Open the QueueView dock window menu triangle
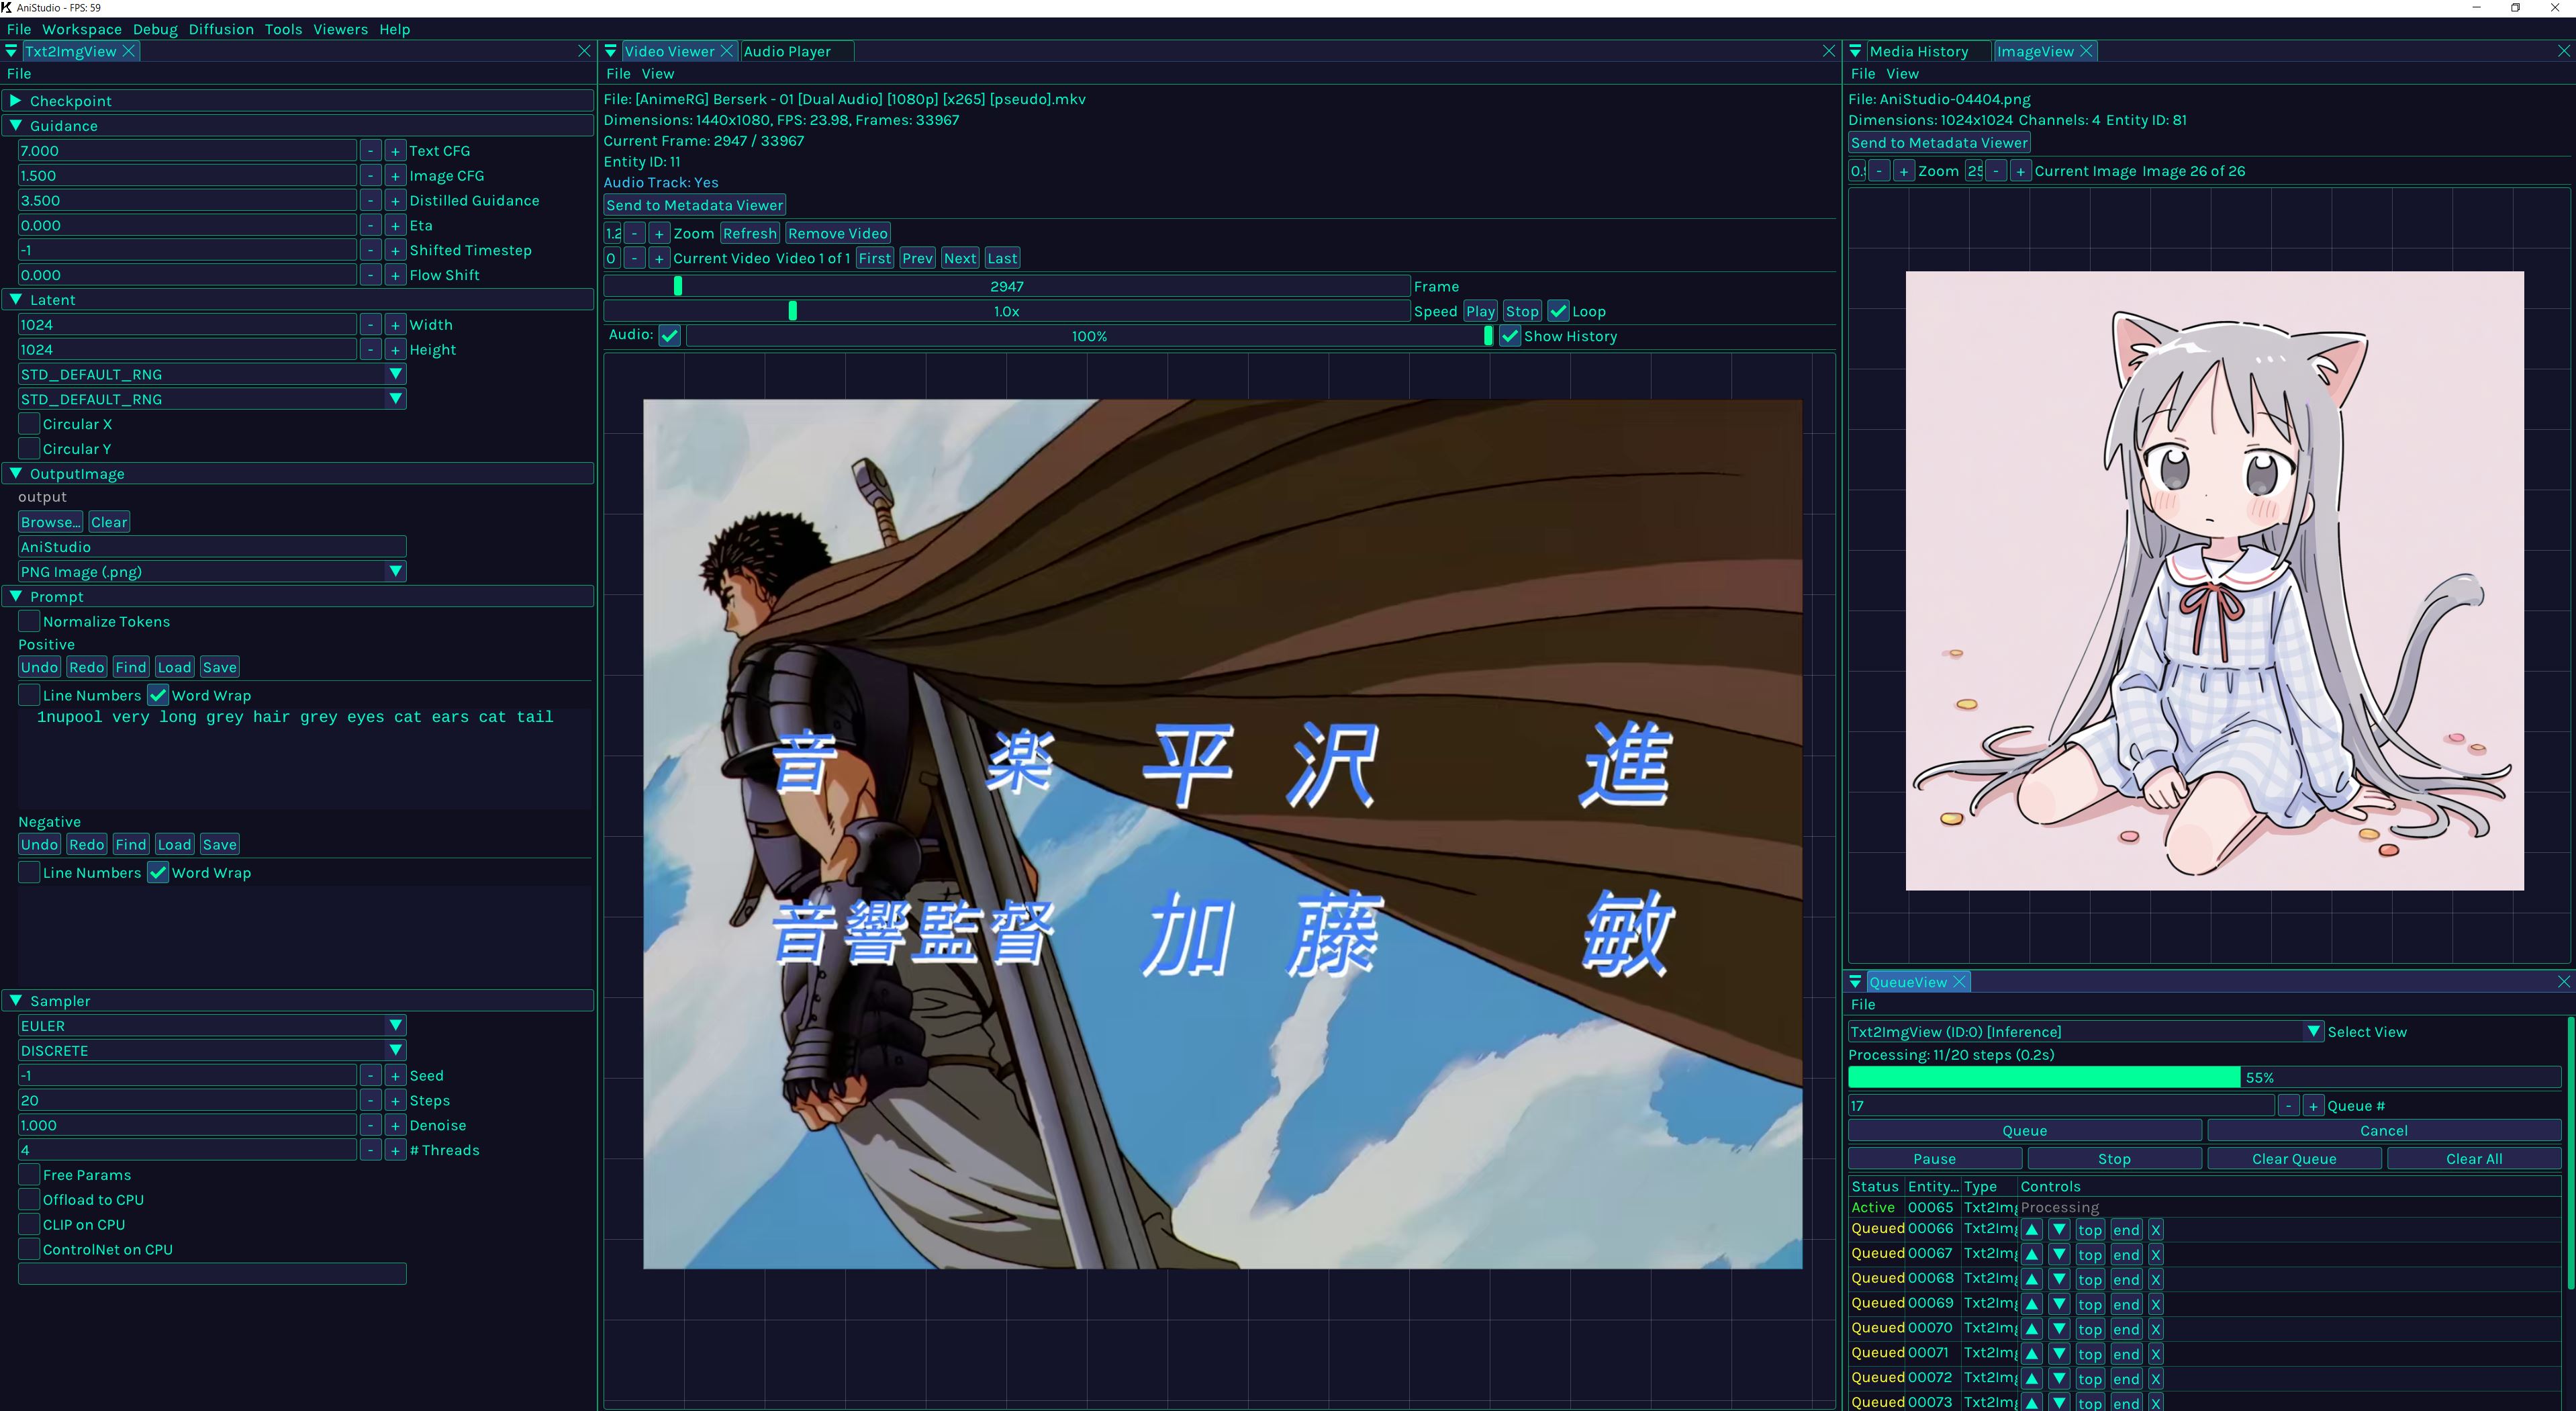2576x1411 pixels. pos(1856,982)
